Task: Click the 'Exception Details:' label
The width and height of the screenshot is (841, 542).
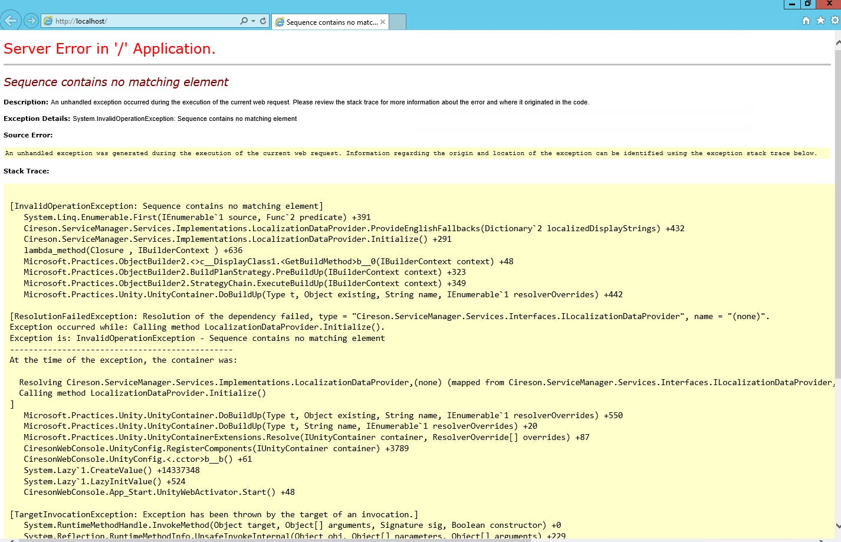Action: point(37,119)
